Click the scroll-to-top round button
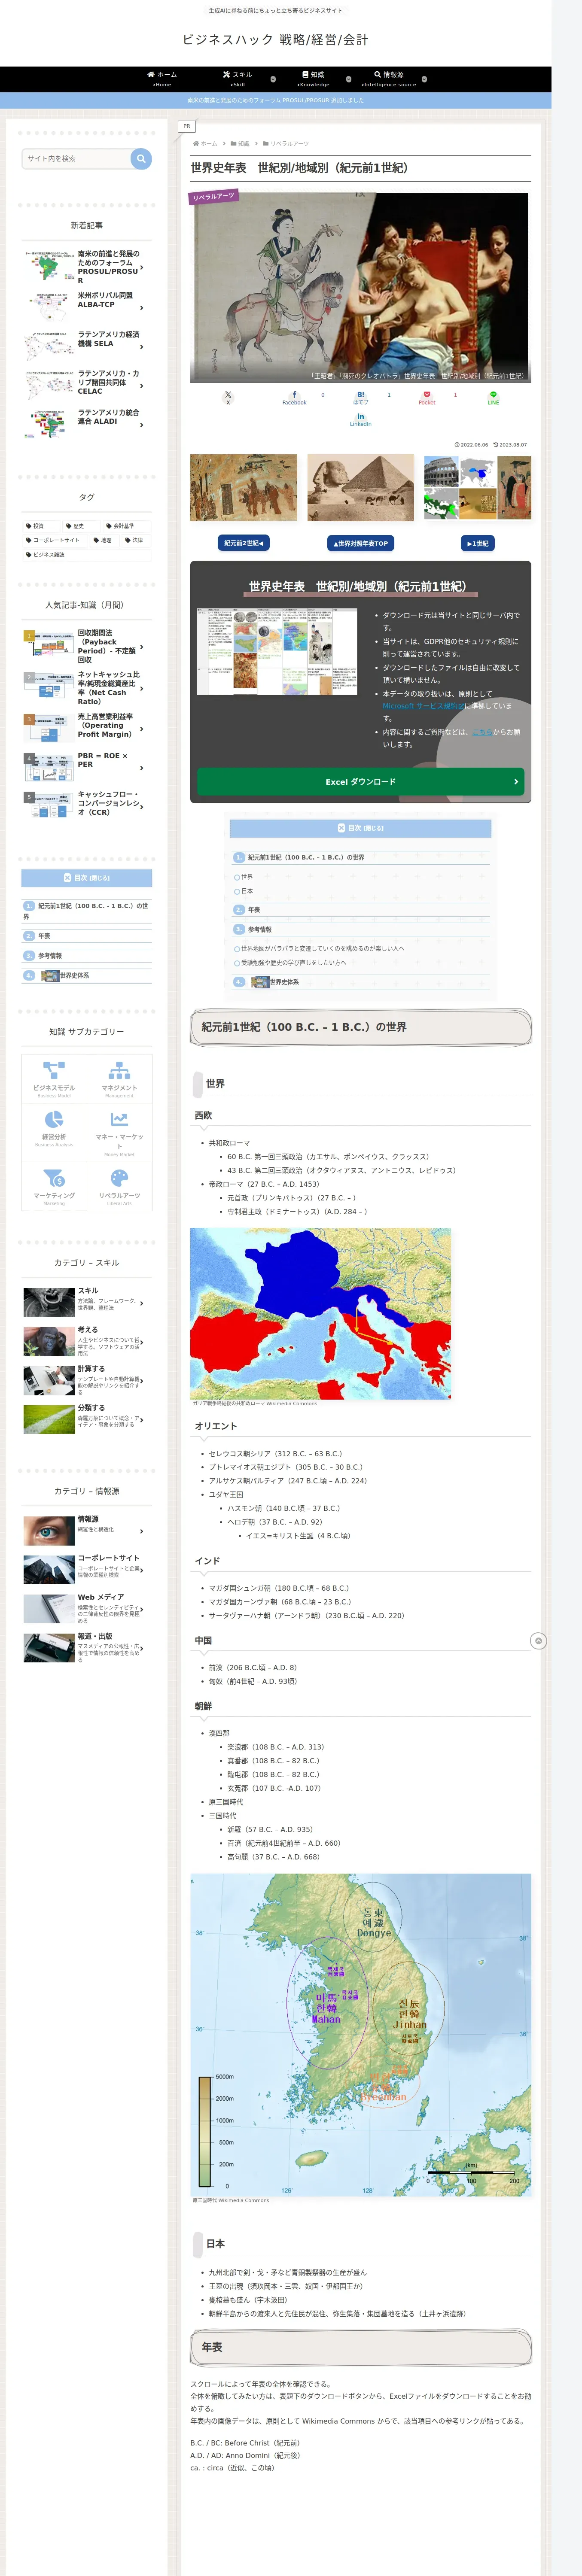This screenshot has width=582, height=2576. tap(538, 1640)
